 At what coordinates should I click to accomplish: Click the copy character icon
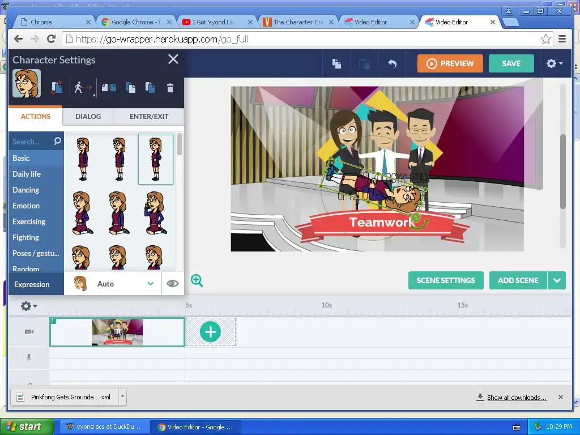point(130,88)
